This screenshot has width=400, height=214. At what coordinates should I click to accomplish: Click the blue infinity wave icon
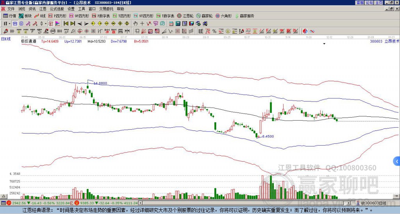[312, 31]
